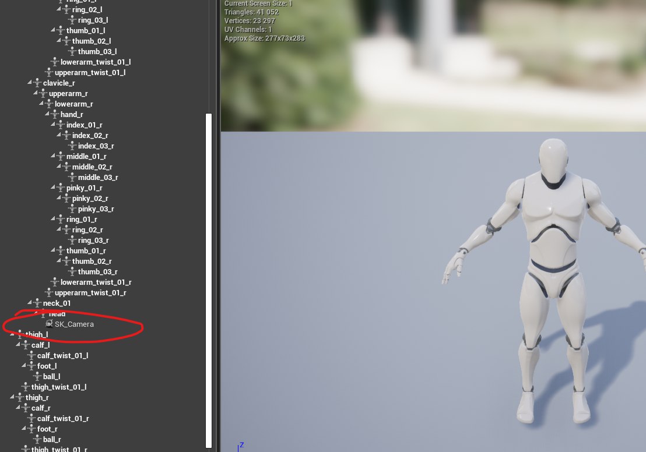Select the thumb_02_l bone
This screenshot has height=452, width=646.
coord(92,41)
